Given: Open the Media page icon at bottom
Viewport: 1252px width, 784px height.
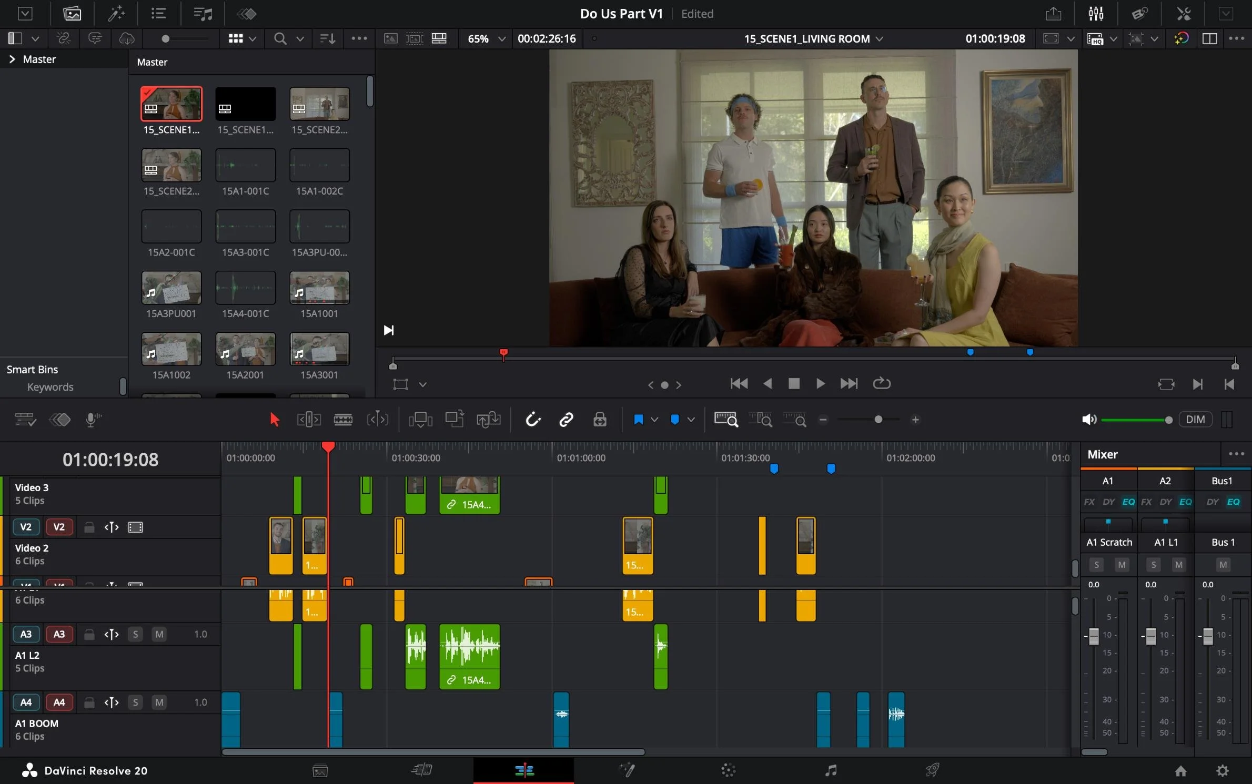Looking at the screenshot, I should (320, 771).
